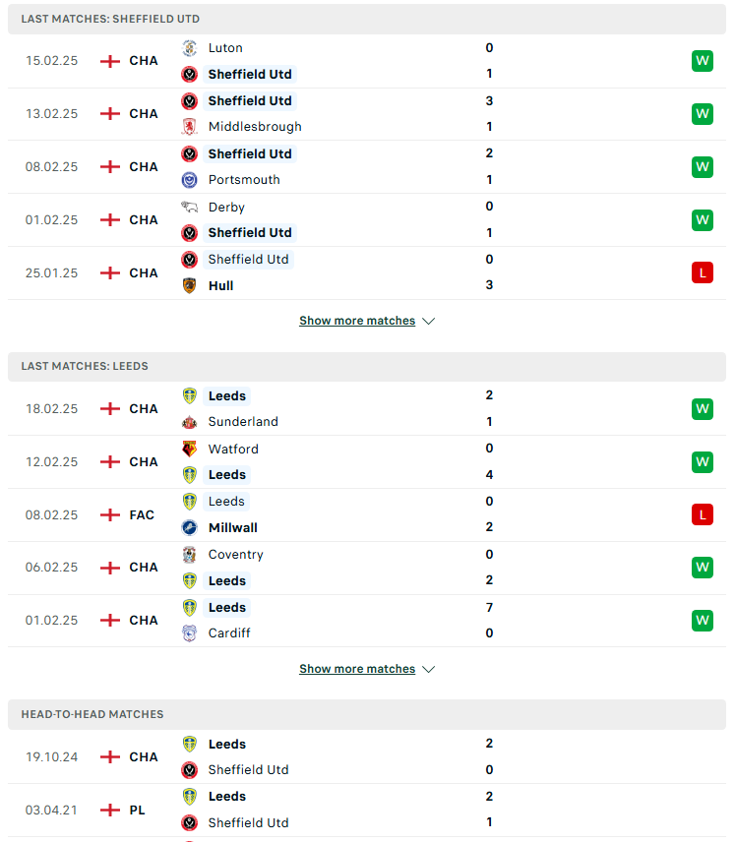
Task: Click the Sunderland club crest icon
Action: 189,422
